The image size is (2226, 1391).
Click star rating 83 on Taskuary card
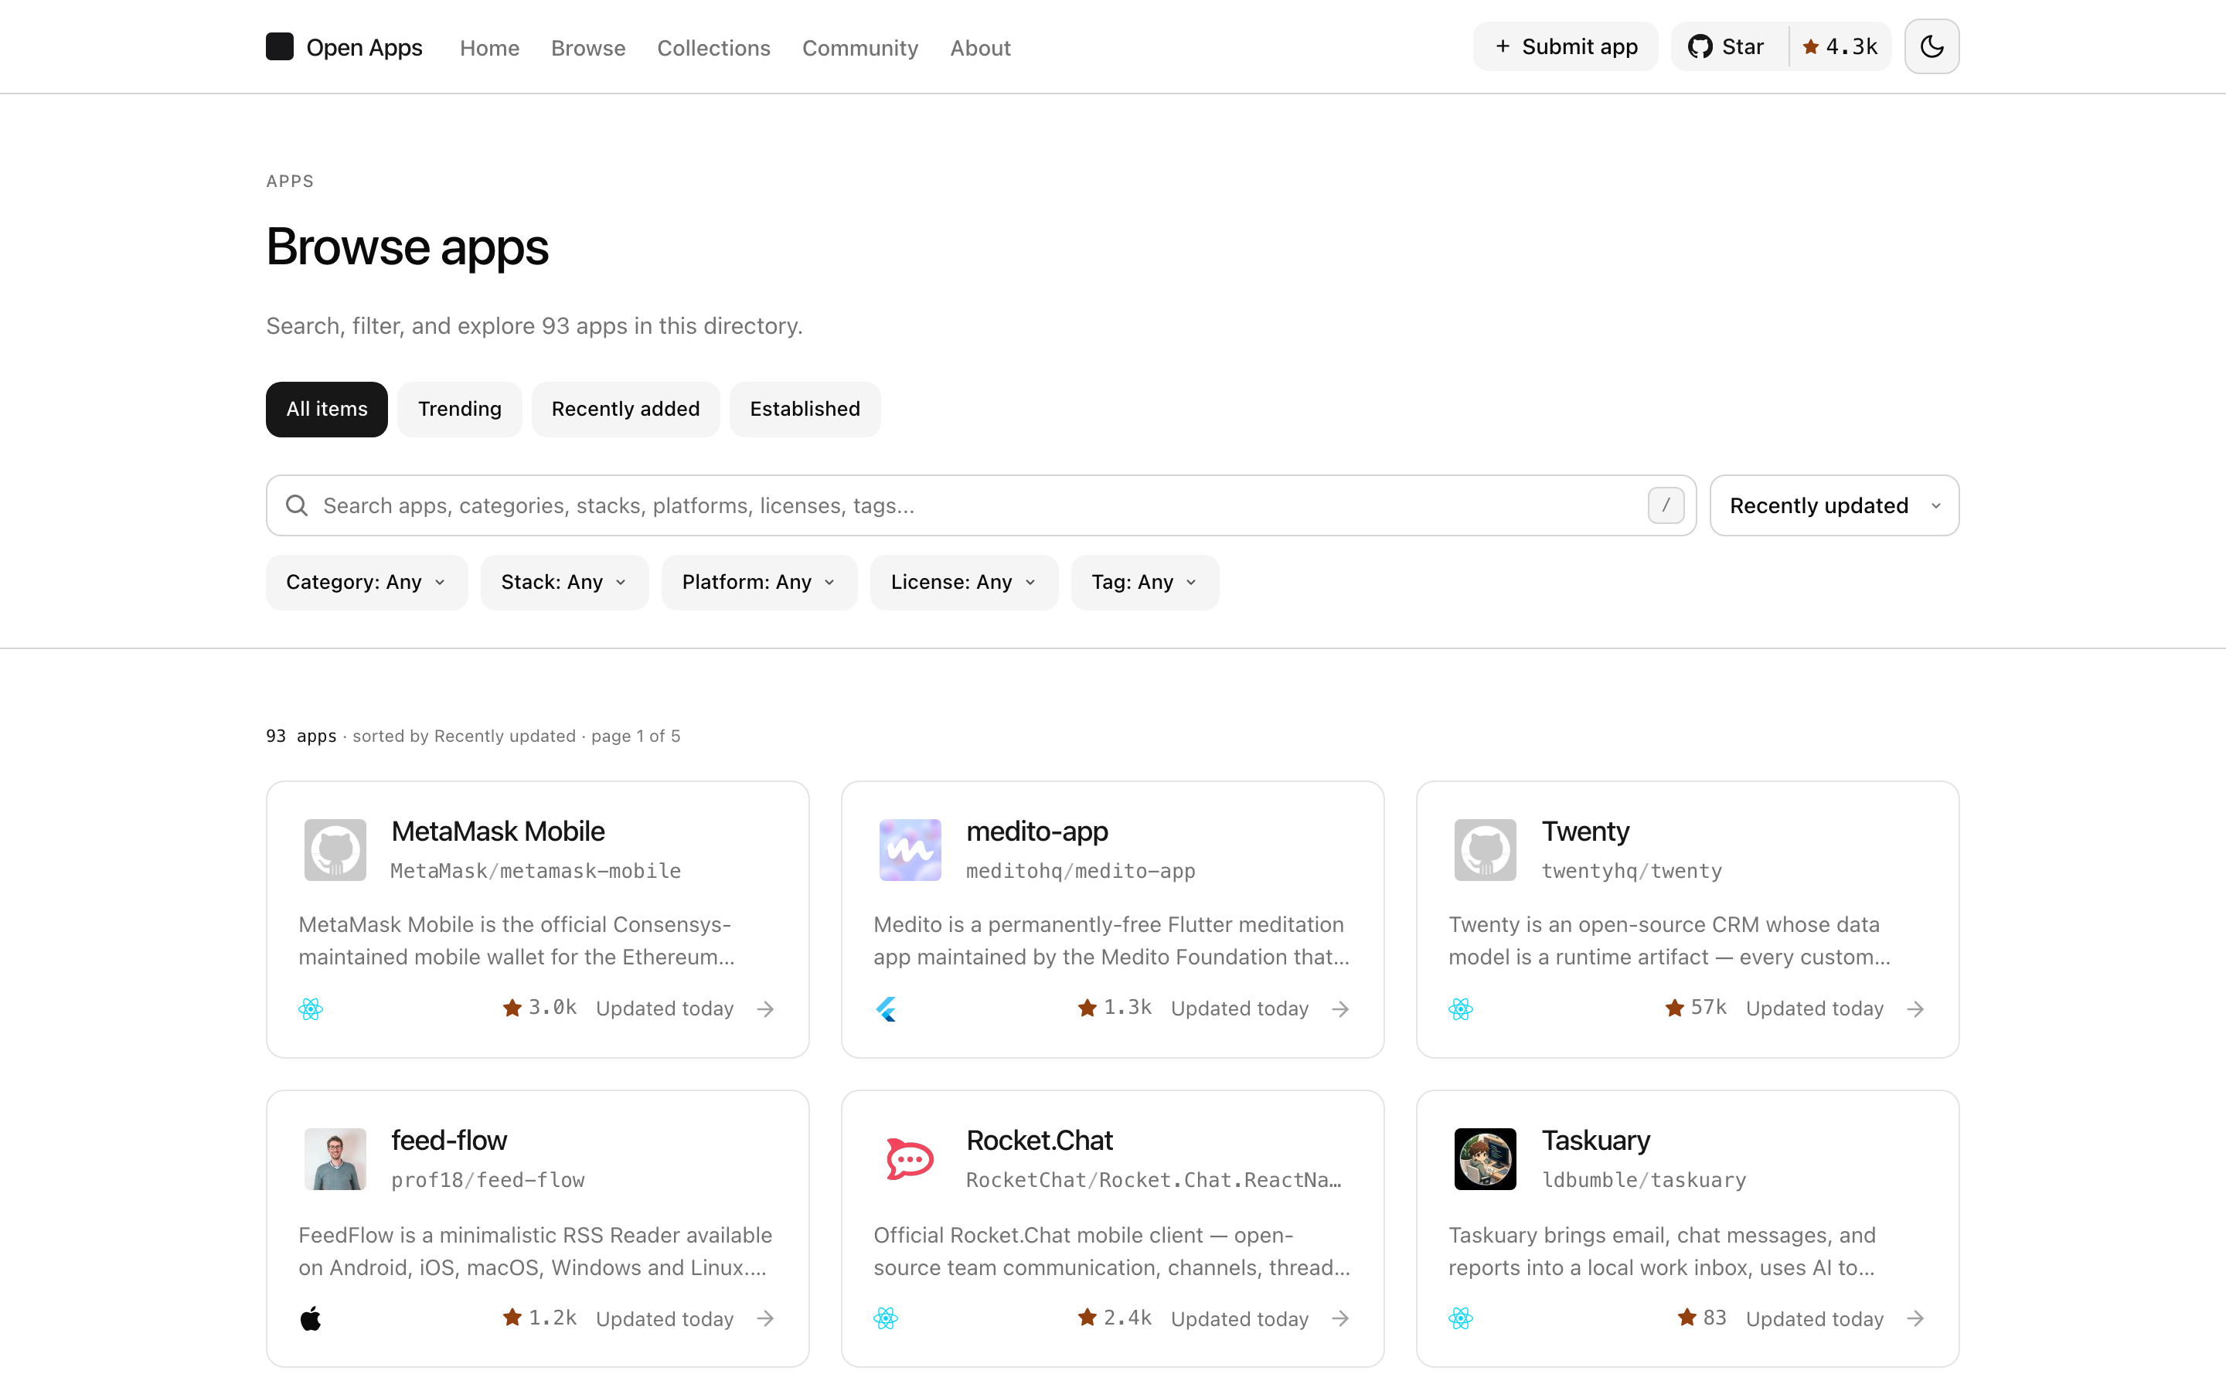(1702, 1318)
